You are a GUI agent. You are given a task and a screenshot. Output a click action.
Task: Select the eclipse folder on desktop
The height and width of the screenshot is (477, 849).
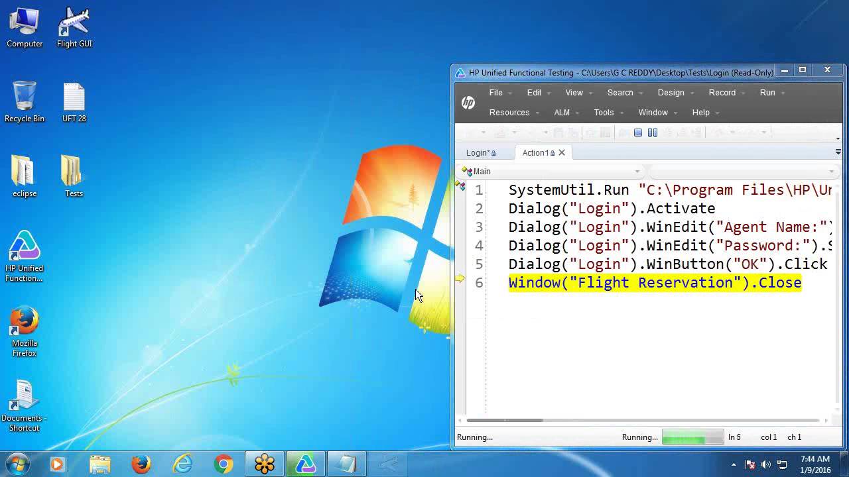pos(25,177)
